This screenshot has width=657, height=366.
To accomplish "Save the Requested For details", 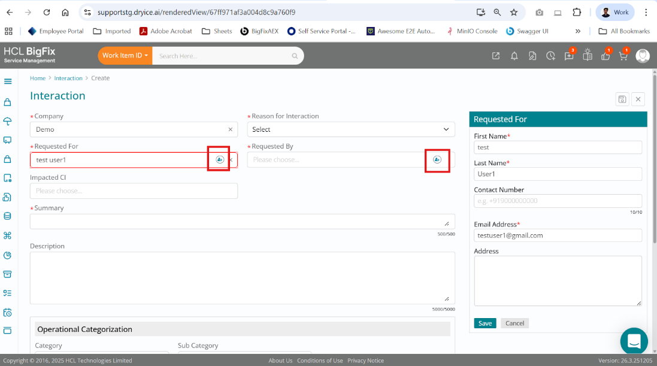I will pos(485,323).
